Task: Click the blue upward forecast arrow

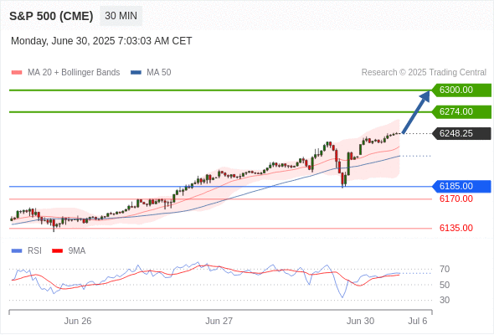Action: (x=416, y=112)
